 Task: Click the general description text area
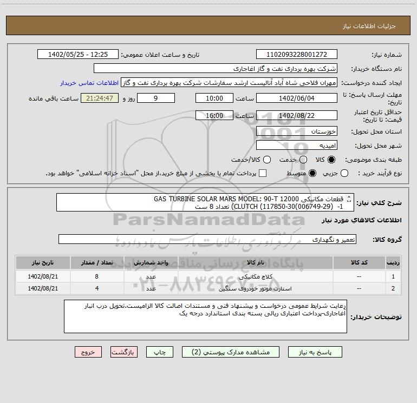205,203
